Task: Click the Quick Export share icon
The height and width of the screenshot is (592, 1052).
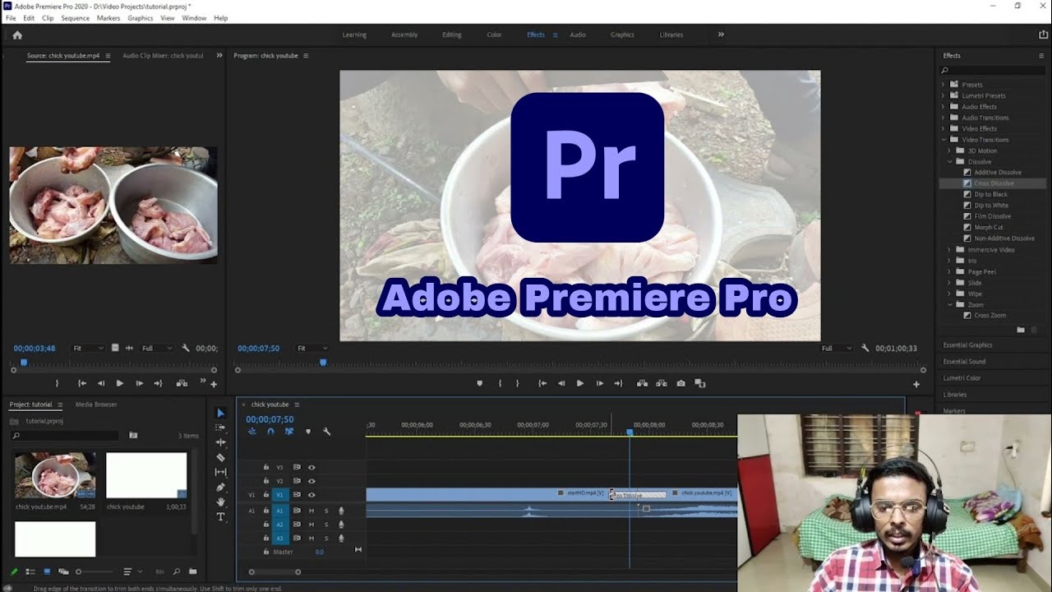Action: click(1044, 35)
